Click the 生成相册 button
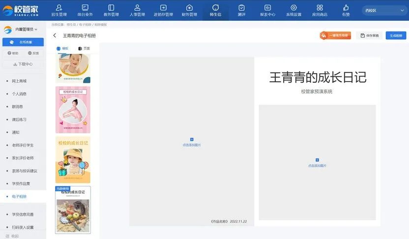This screenshot has height=239, width=409. (395, 35)
